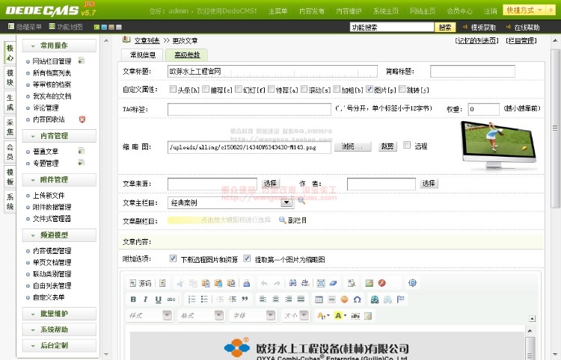Insert a bulleted list
Image resolution: width=561 pixels, height=360 pixels.
click(x=204, y=300)
